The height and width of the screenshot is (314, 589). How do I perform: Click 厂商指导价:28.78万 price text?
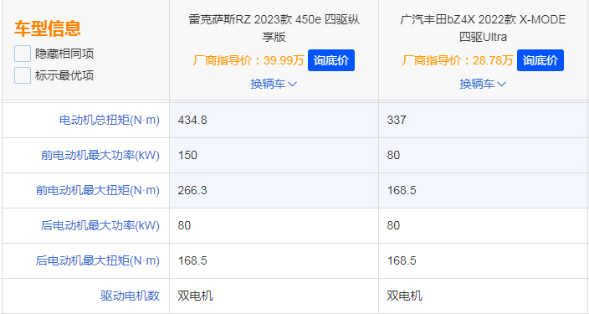pyautogui.click(x=458, y=60)
